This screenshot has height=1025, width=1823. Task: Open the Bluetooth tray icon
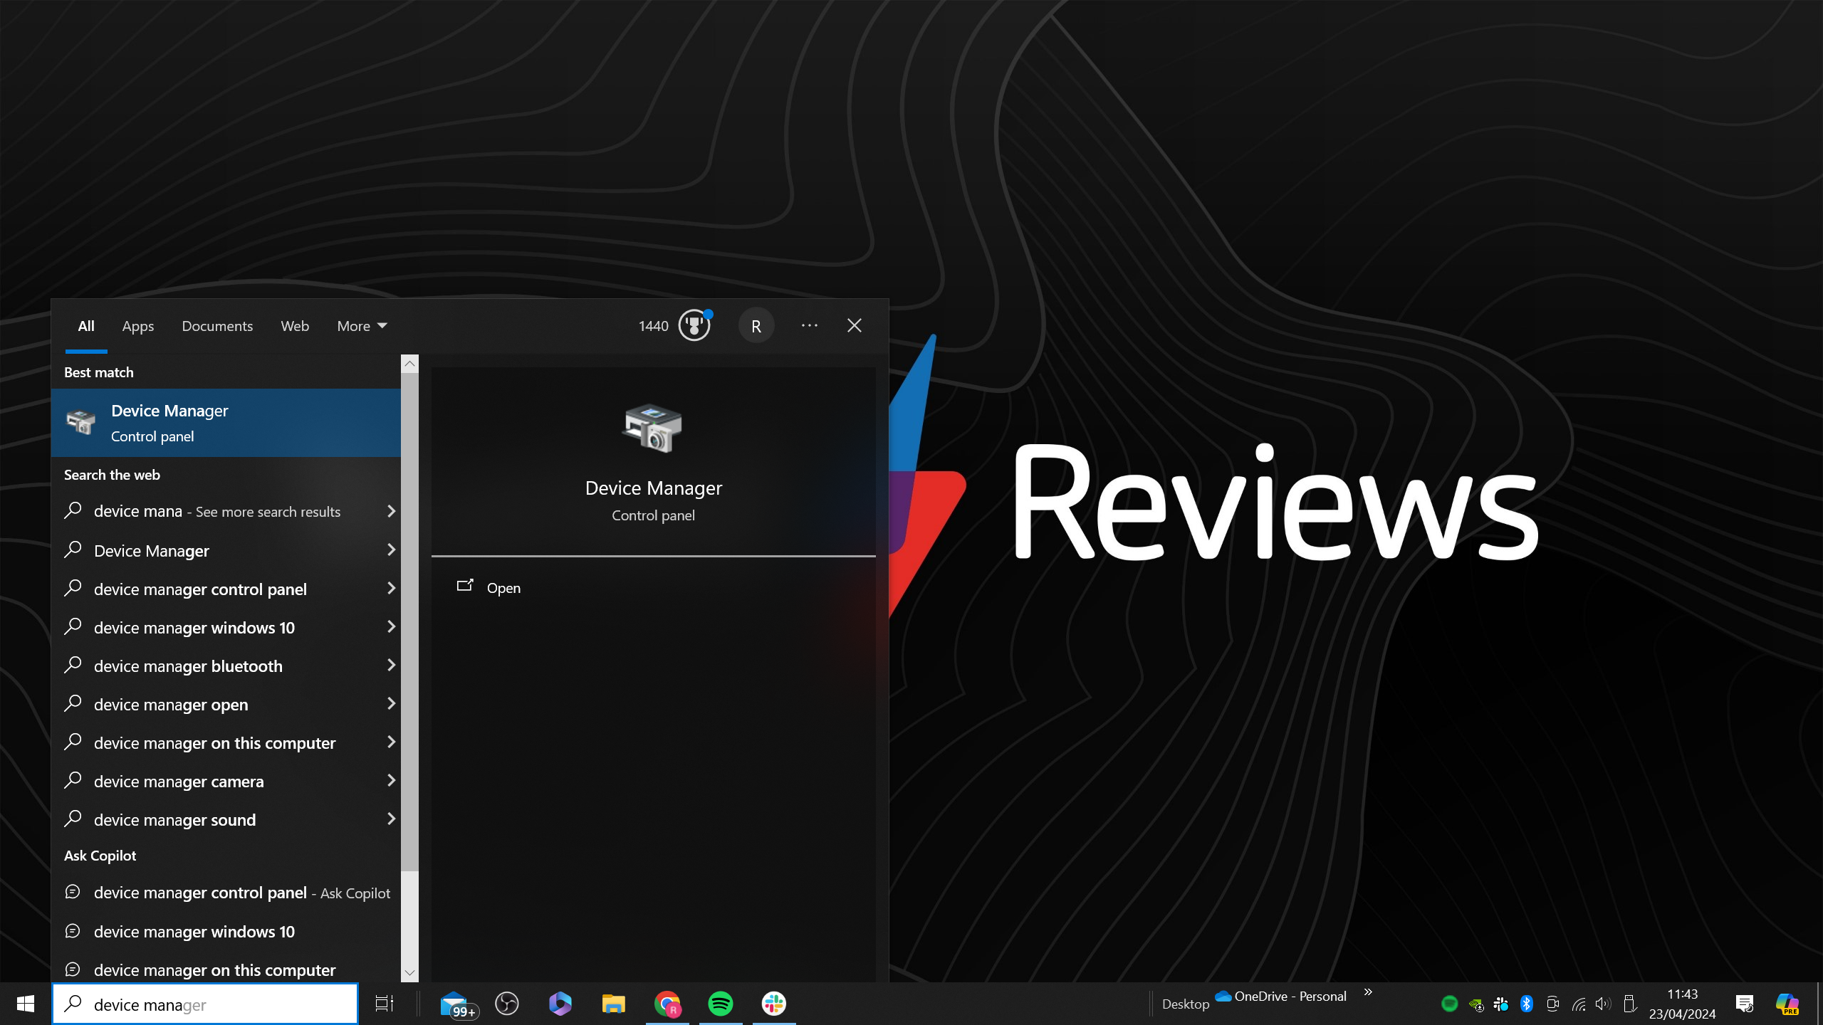[x=1527, y=1004]
